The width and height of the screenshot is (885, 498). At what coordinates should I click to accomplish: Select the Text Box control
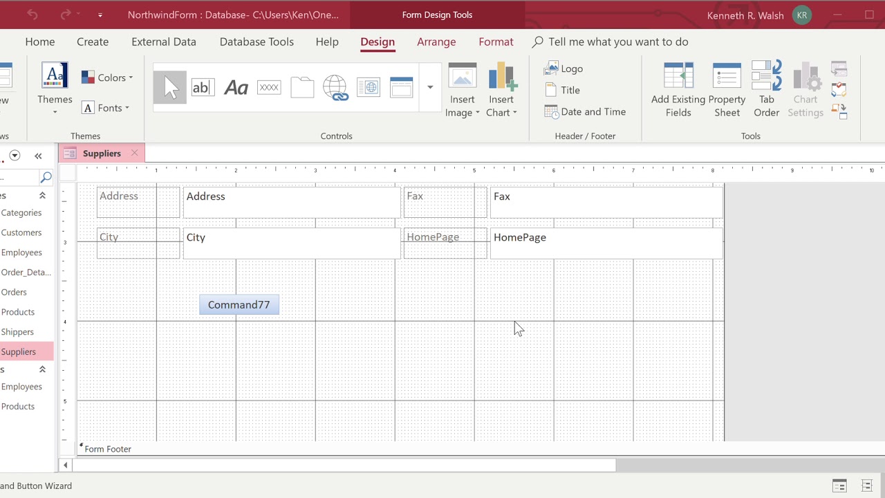tap(203, 88)
